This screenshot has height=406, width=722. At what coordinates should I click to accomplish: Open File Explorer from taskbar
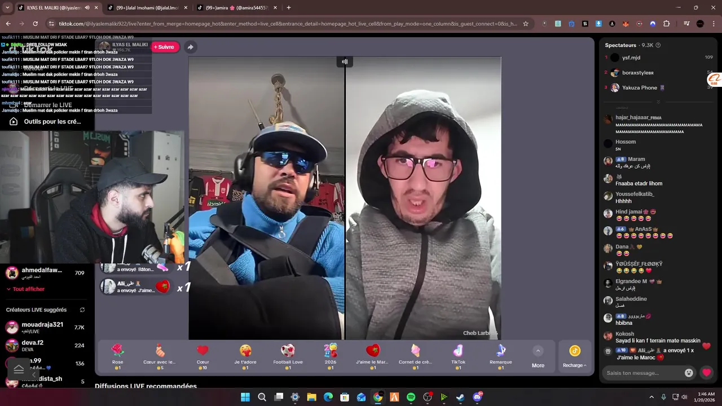point(311,397)
